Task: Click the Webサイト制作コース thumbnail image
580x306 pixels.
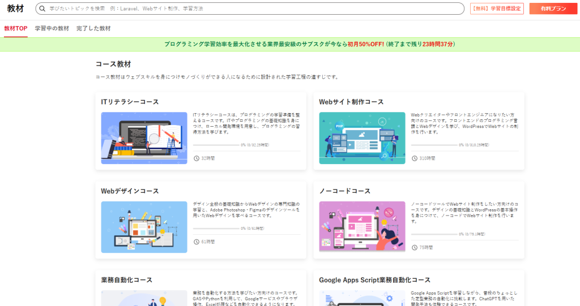Action: [x=362, y=138]
